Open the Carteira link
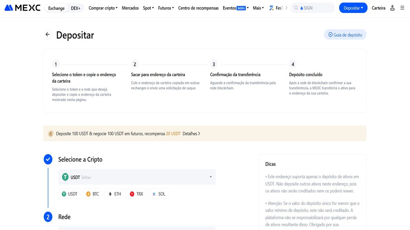410x230 pixels. coord(378,8)
